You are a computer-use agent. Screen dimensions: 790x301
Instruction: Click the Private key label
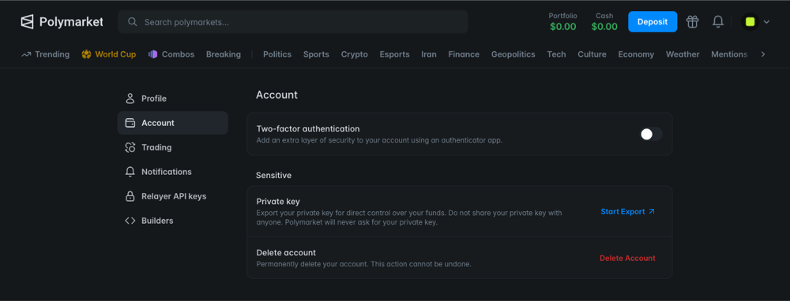click(278, 202)
